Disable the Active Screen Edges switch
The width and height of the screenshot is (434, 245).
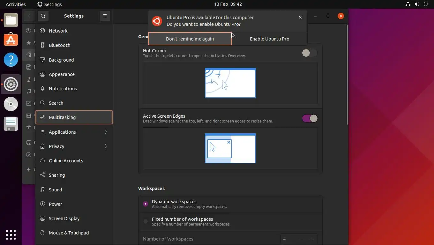point(310,118)
